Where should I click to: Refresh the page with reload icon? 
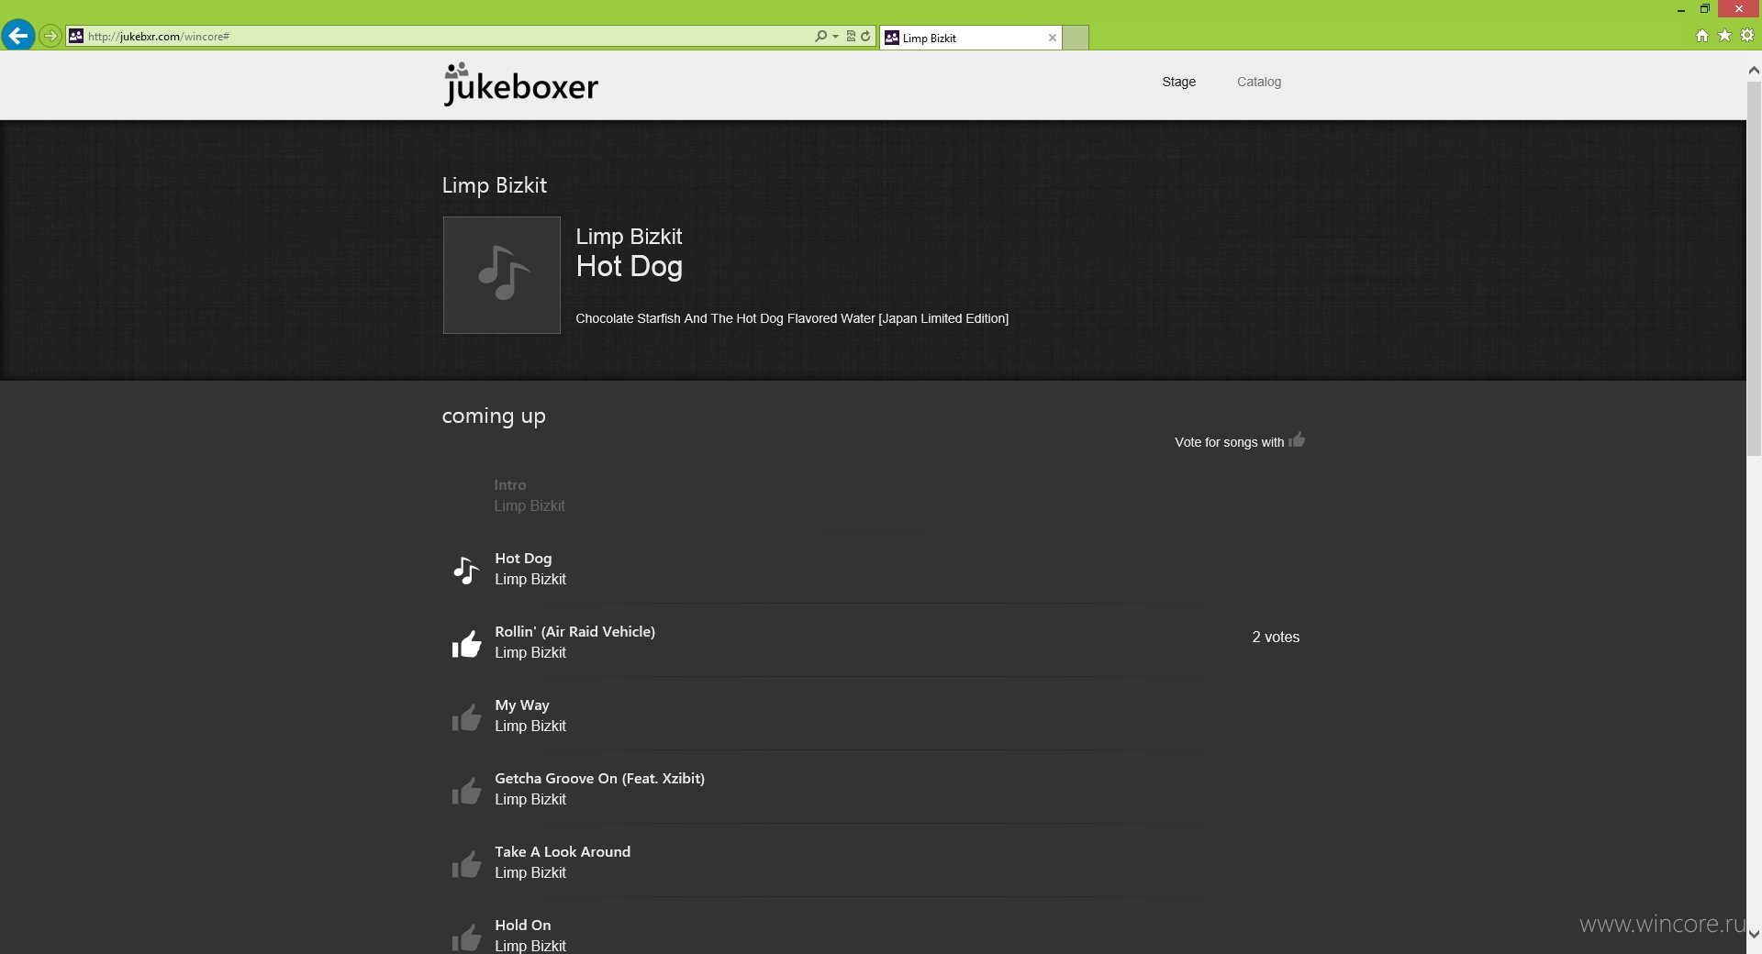tap(865, 36)
